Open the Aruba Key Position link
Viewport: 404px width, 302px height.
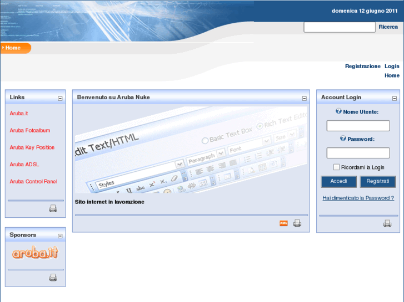tap(32, 147)
